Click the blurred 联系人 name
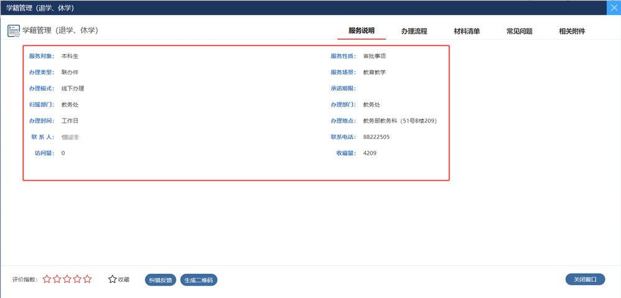The width and height of the screenshot is (621, 298). pos(71,137)
